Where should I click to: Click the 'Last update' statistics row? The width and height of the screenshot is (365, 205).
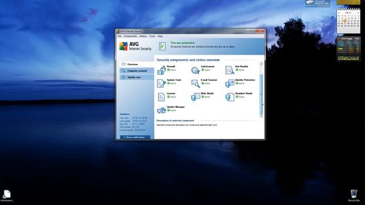coord(133,121)
